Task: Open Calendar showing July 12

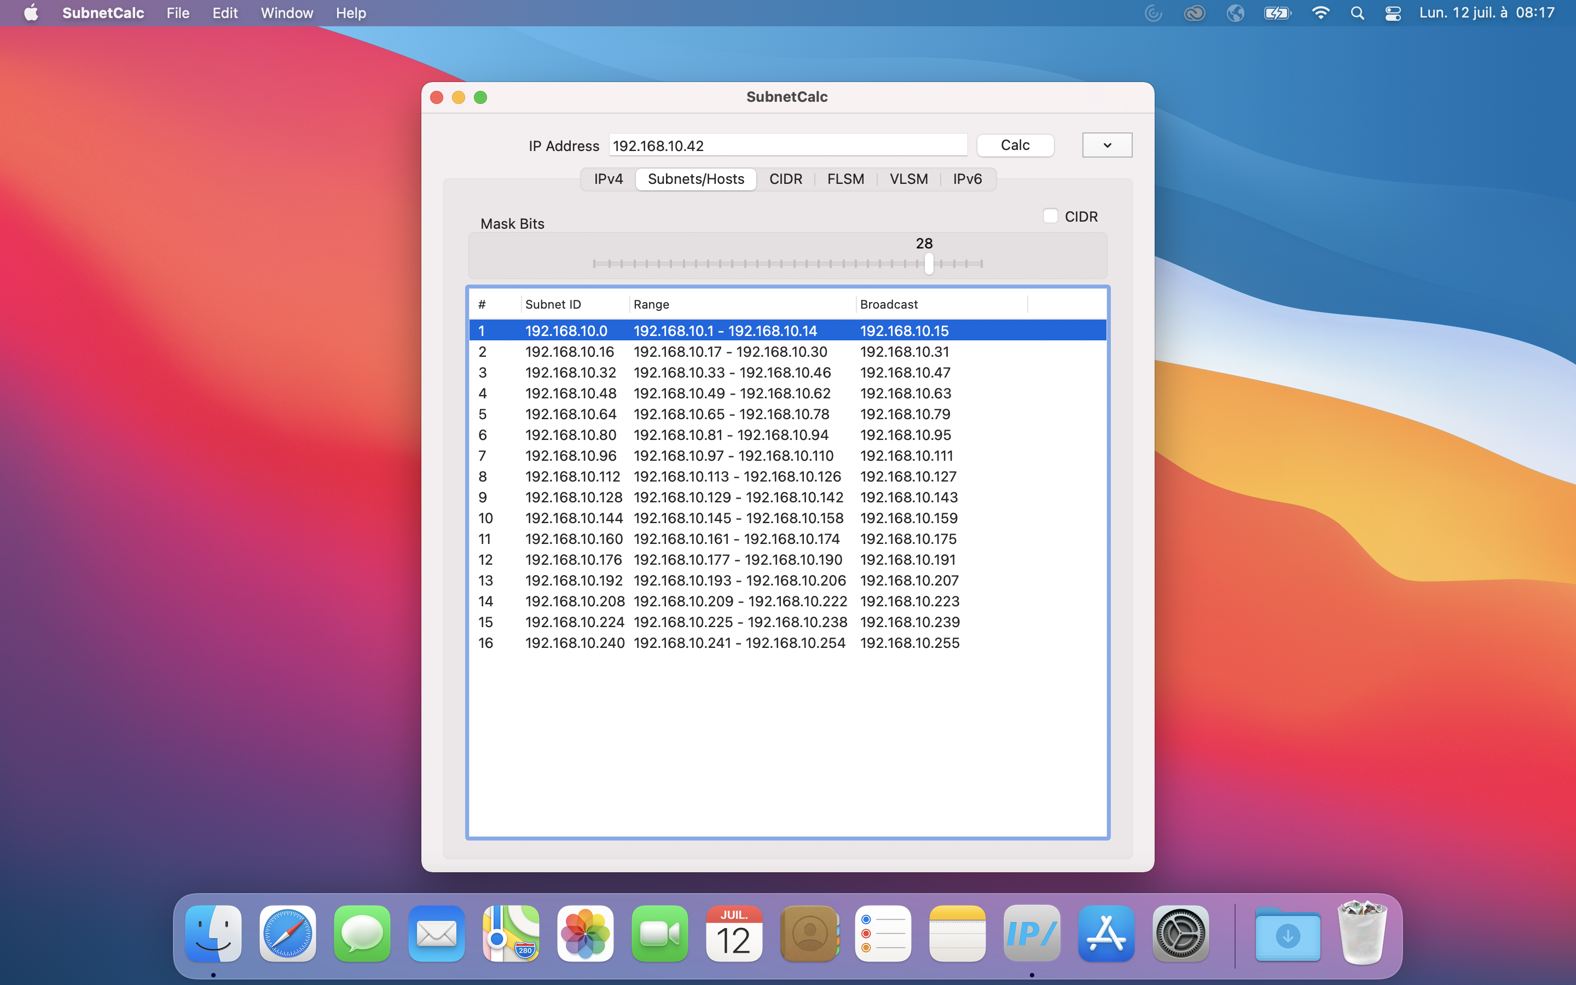Action: (733, 934)
